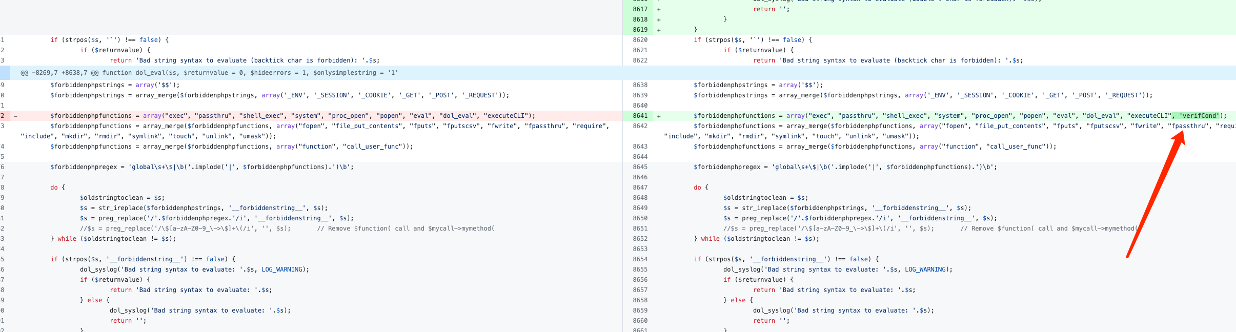Click the plus marker beside line 8617
Image resolution: width=1236 pixels, height=332 pixels.
coord(659,9)
